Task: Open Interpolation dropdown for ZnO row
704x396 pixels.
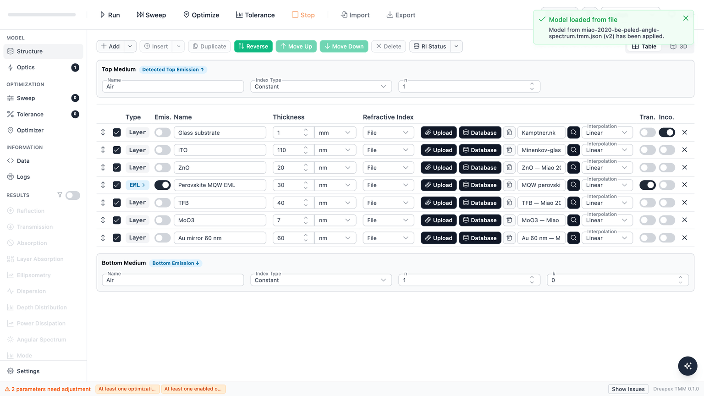Action: 607,168
